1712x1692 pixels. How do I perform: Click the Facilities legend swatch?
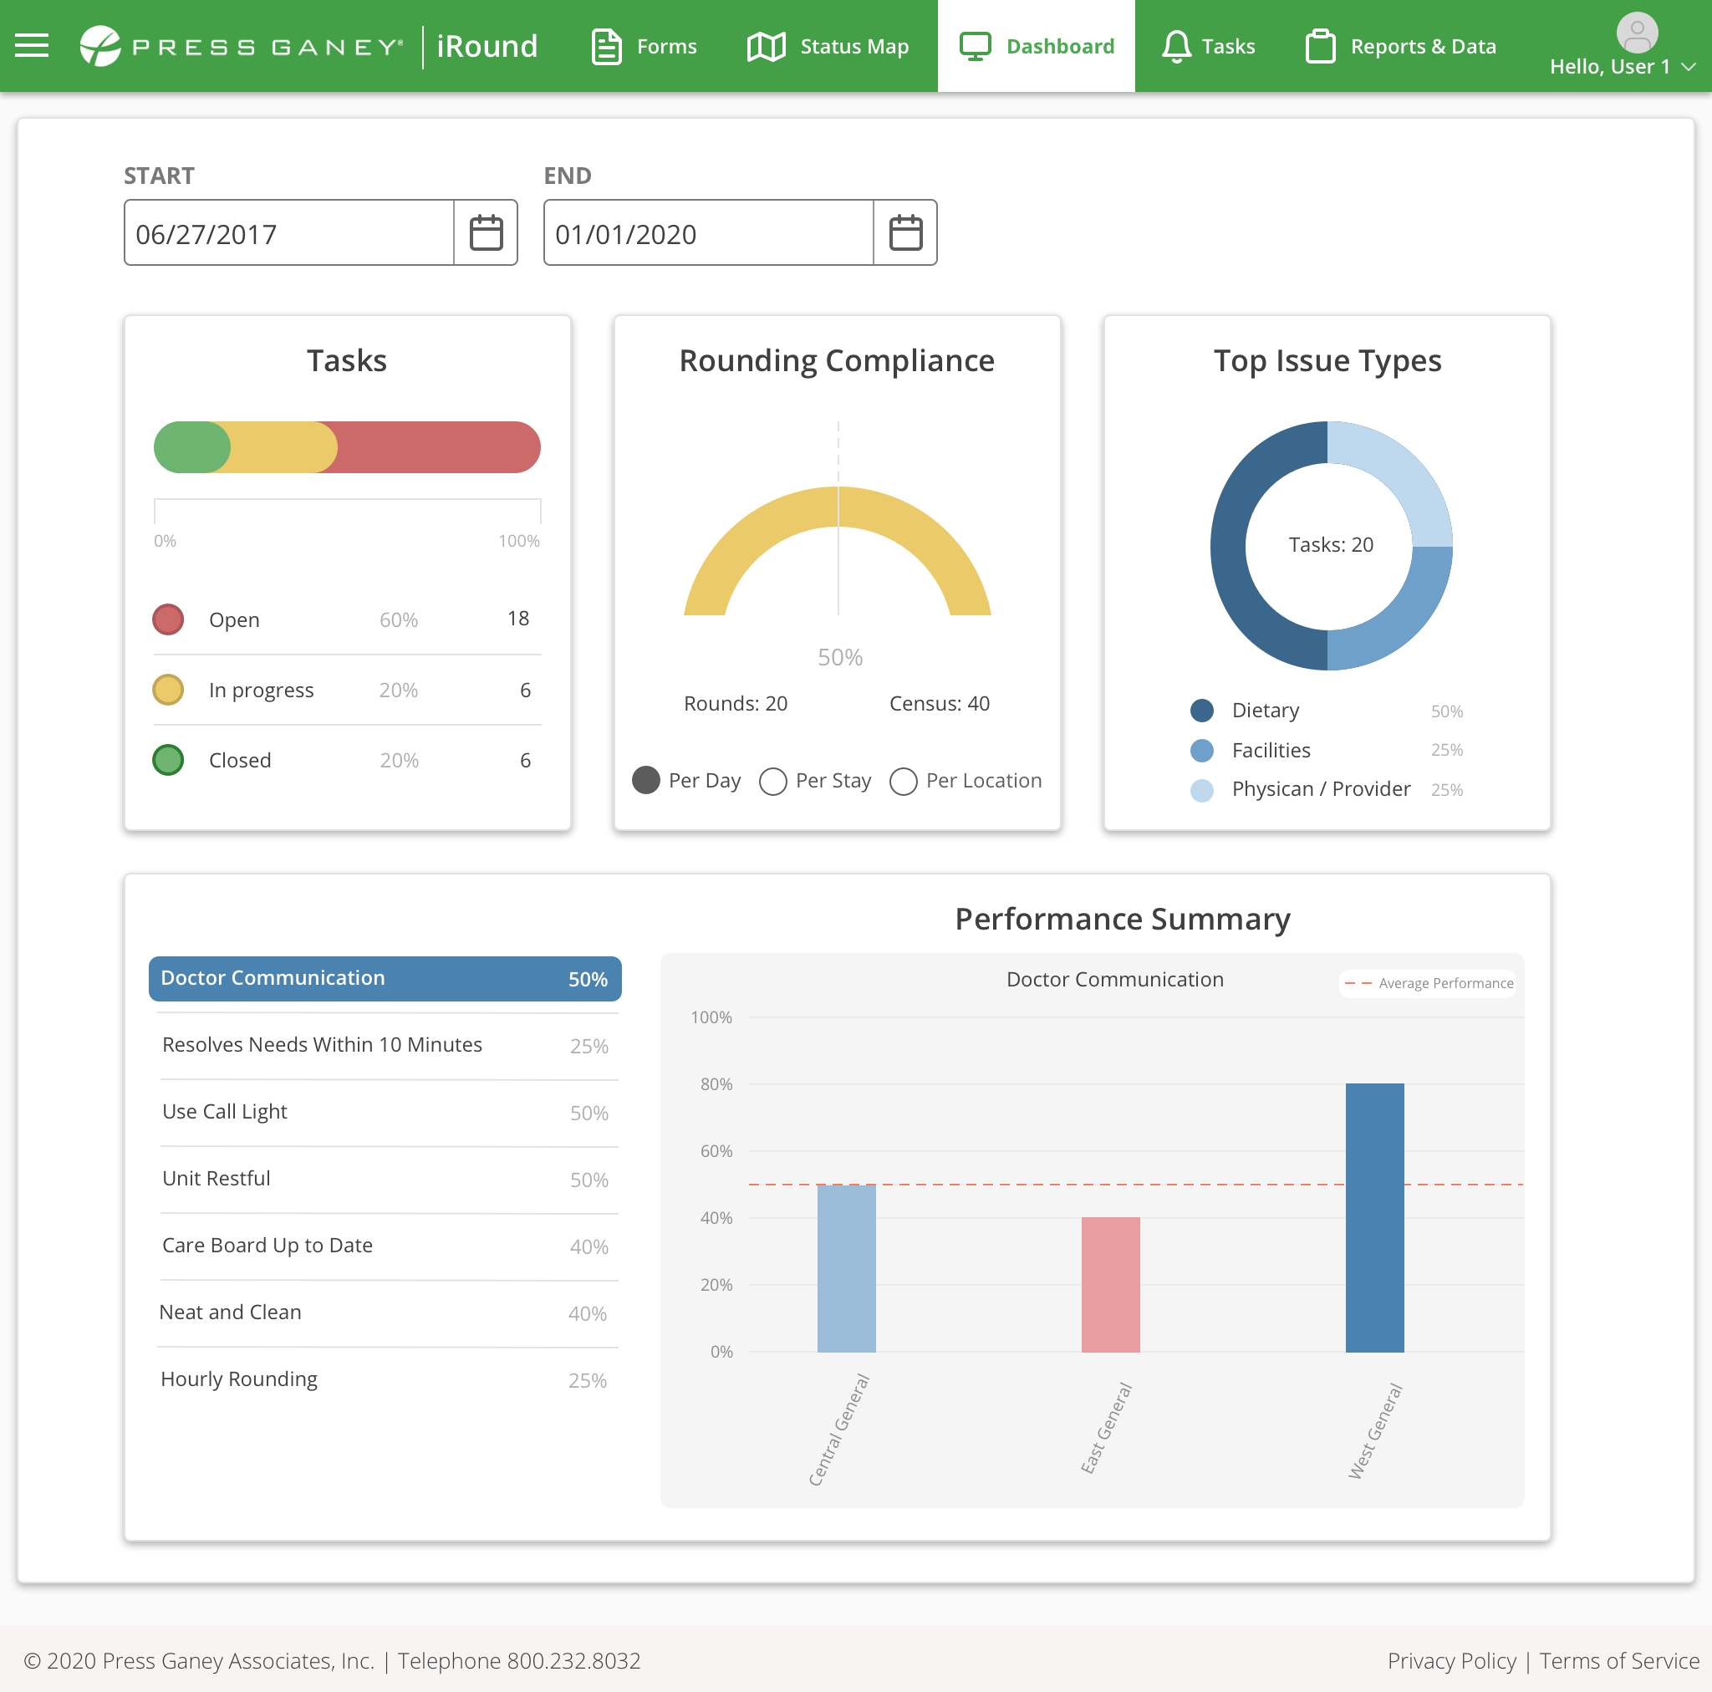point(1201,750)
